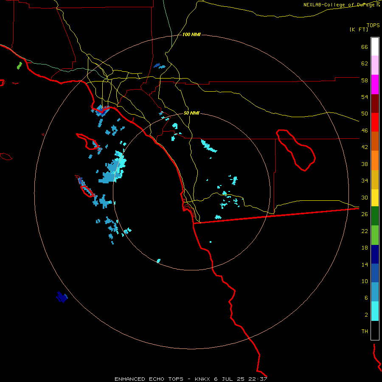Click the legend value "18"

(365, 248)
